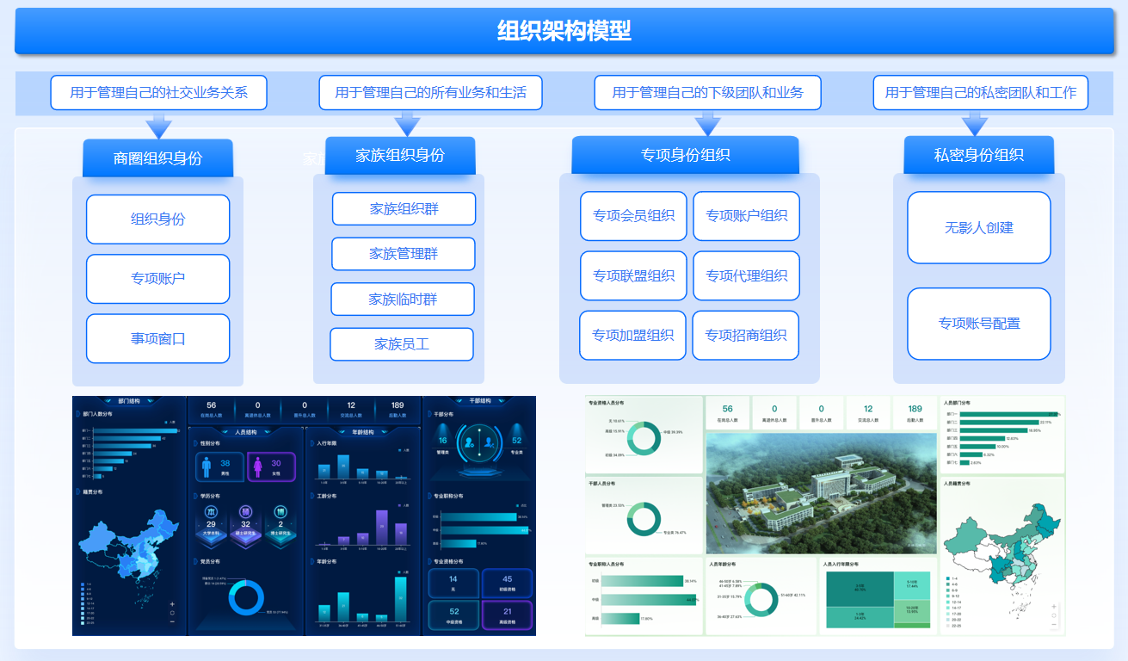Open the 家族组织身份 header
1128x661 pixels.
tap(400, 156)
